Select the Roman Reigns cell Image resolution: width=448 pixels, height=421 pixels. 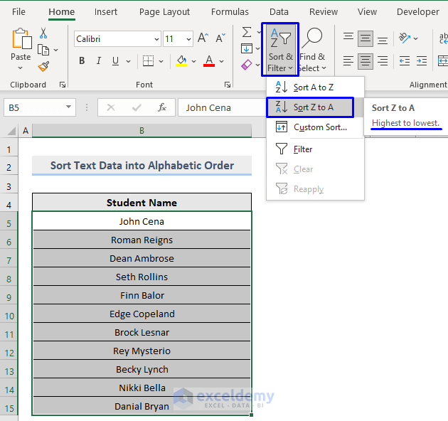(x=142, y=240)
